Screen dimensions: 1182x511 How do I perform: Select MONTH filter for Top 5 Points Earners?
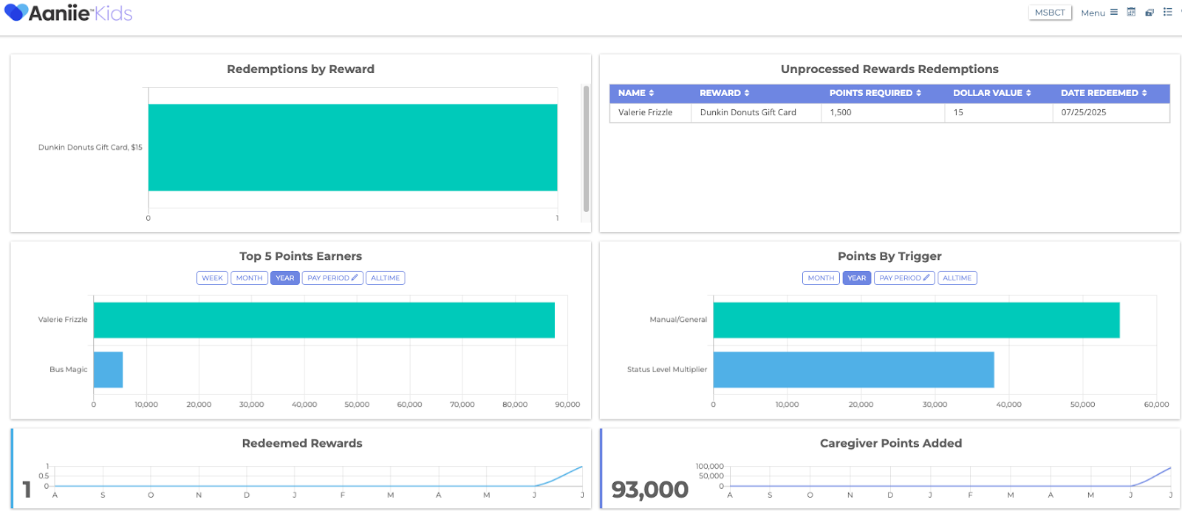[x=249, y=278]
